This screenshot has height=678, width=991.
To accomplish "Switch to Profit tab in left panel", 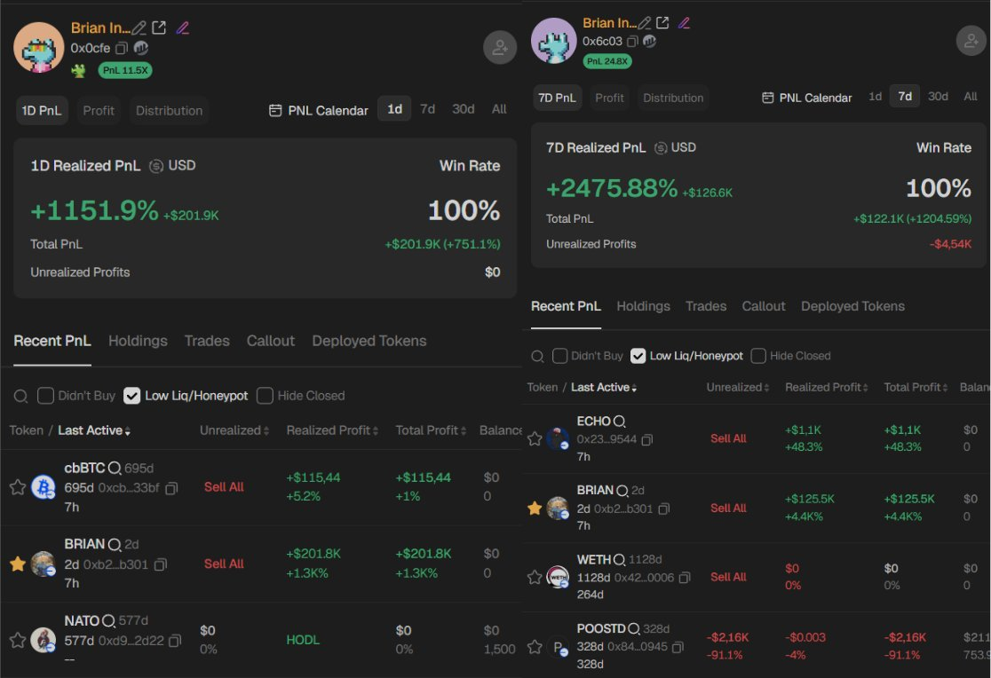I will coord(99,111).
